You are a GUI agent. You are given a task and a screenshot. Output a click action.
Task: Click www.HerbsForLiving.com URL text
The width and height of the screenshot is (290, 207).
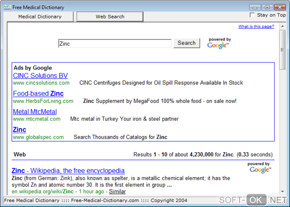(x=43, y=101)
